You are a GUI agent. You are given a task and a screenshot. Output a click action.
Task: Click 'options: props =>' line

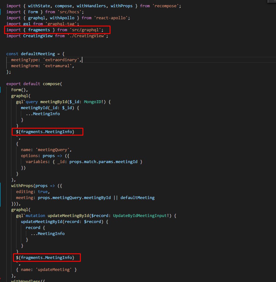[45, 156]
